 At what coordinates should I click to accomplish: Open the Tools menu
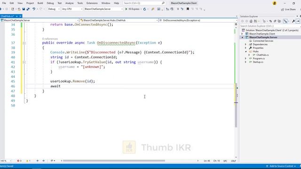[80, 3]
